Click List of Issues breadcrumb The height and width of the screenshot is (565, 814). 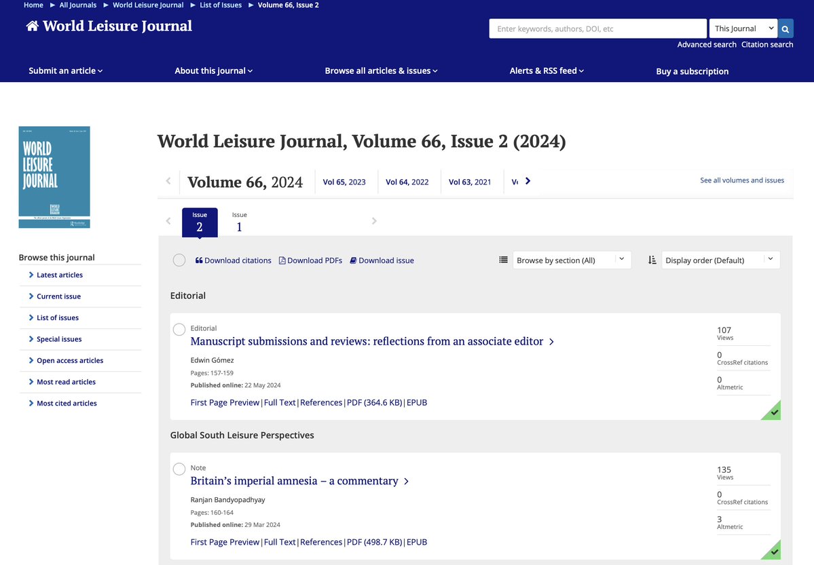click(x=221, y=5)
